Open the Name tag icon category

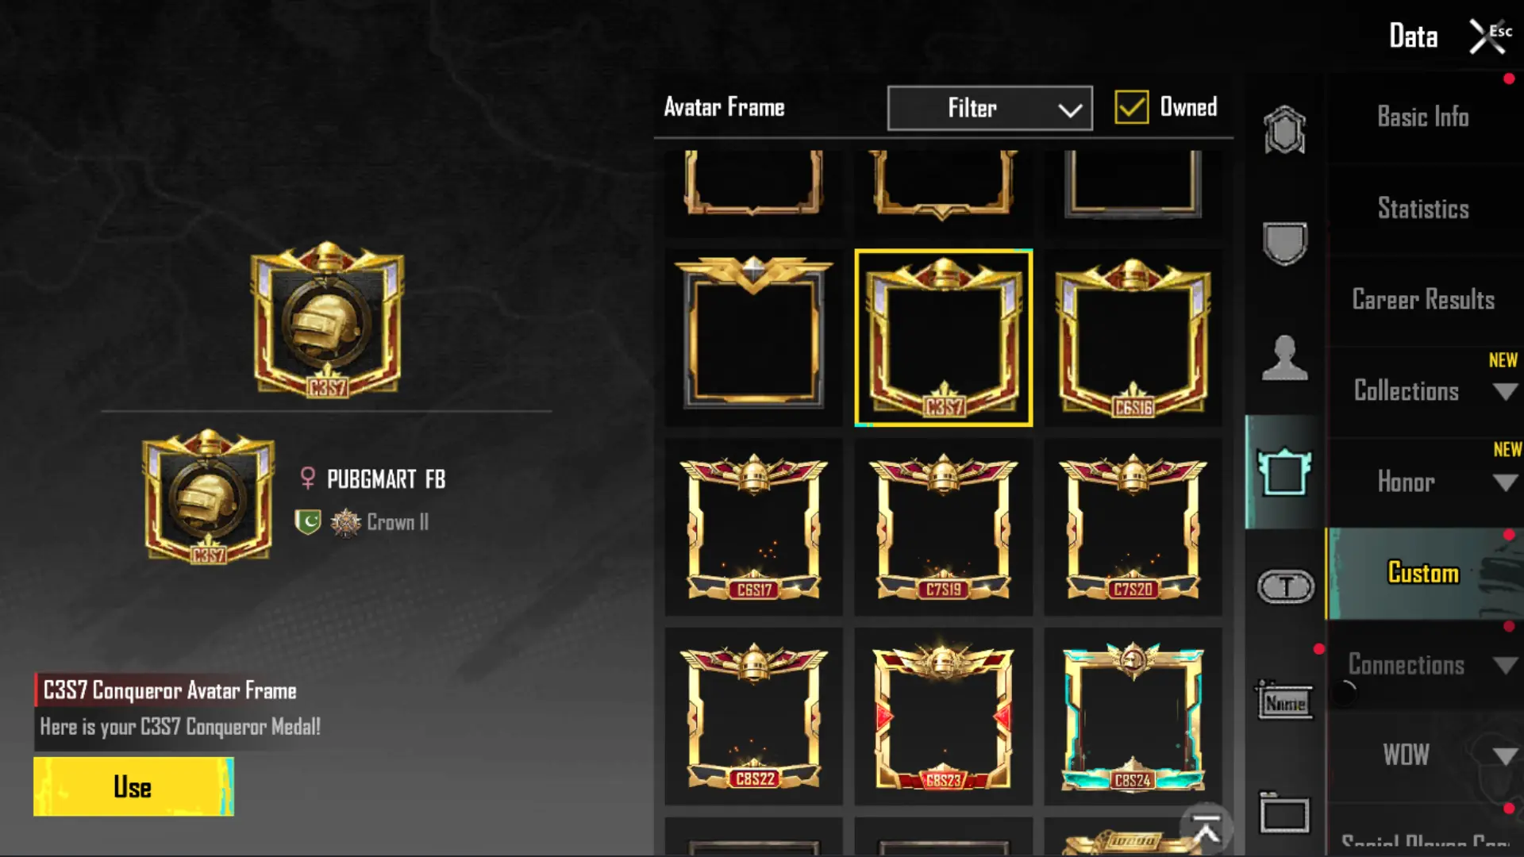[1284, 701]
